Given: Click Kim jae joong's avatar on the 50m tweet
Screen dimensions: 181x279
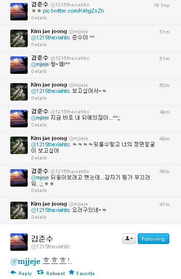Looking at the screenshot, I should tap(19, 92).
